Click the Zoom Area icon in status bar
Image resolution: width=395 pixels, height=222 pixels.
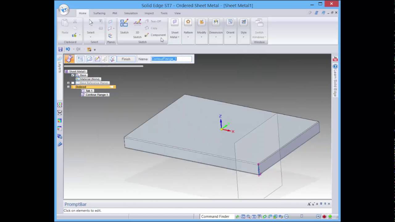[243, 216]
